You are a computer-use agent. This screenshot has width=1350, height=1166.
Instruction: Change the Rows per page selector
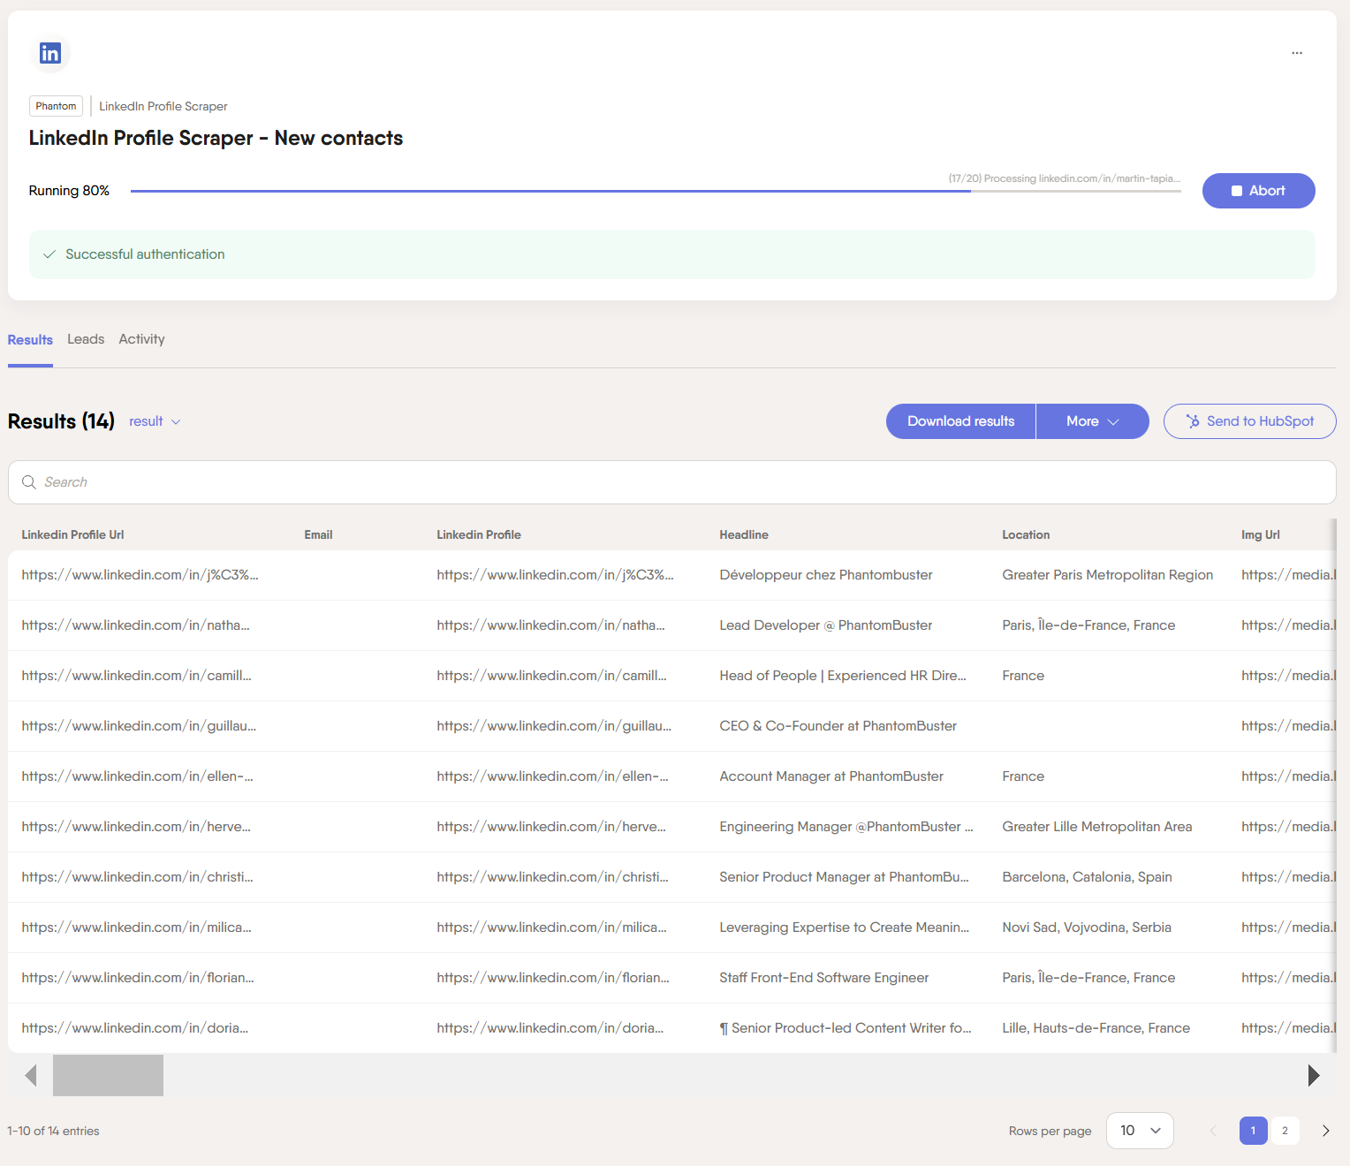(x=1140, y=1131)
